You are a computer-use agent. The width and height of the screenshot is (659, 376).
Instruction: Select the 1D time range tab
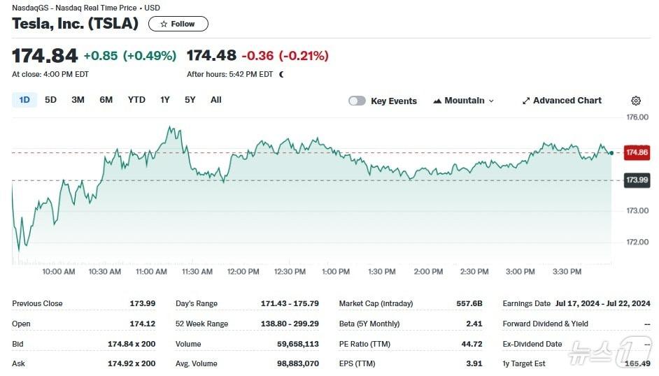(x=24, y=100)
